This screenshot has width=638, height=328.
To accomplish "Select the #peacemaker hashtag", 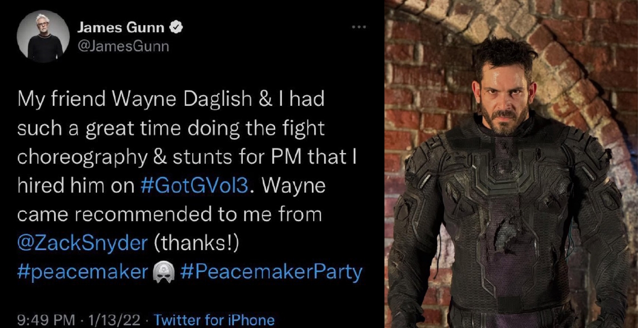I will click(x=82, y=272).
